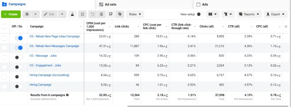Click the duplicate campaign icon
The image size is (291, 107).
[x=27, y=14]
